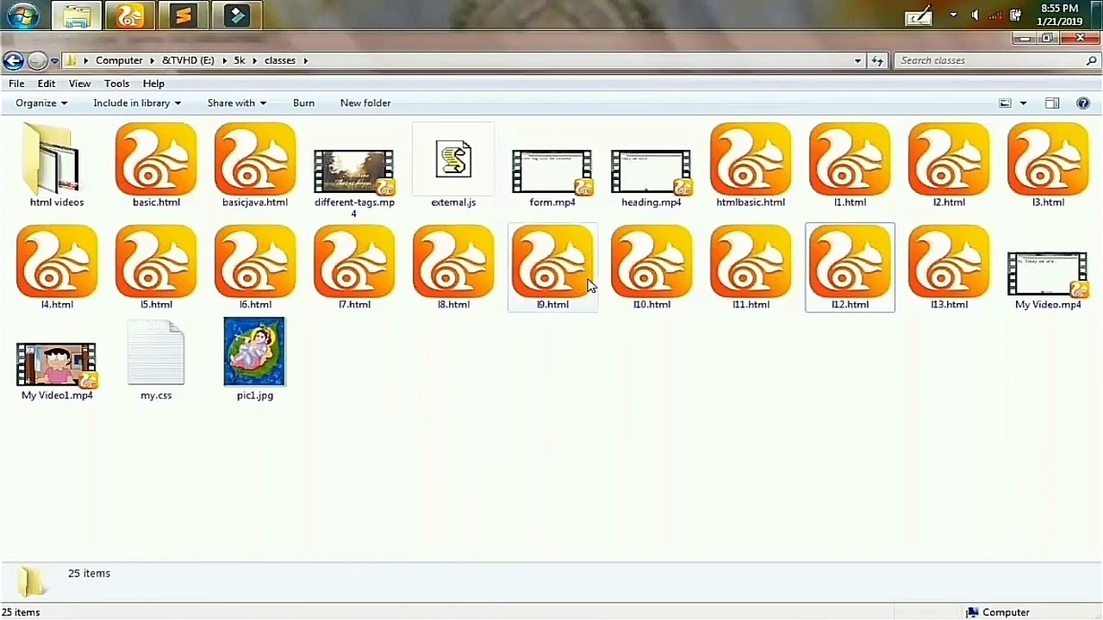Image resolution: width=1103 pixels, height=620 pixels.
Task: Click the classes breadcrumb segment
Action: click(x=280, y=60)
